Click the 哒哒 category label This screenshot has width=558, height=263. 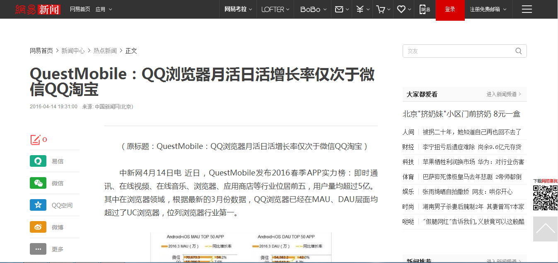[408, 222]
